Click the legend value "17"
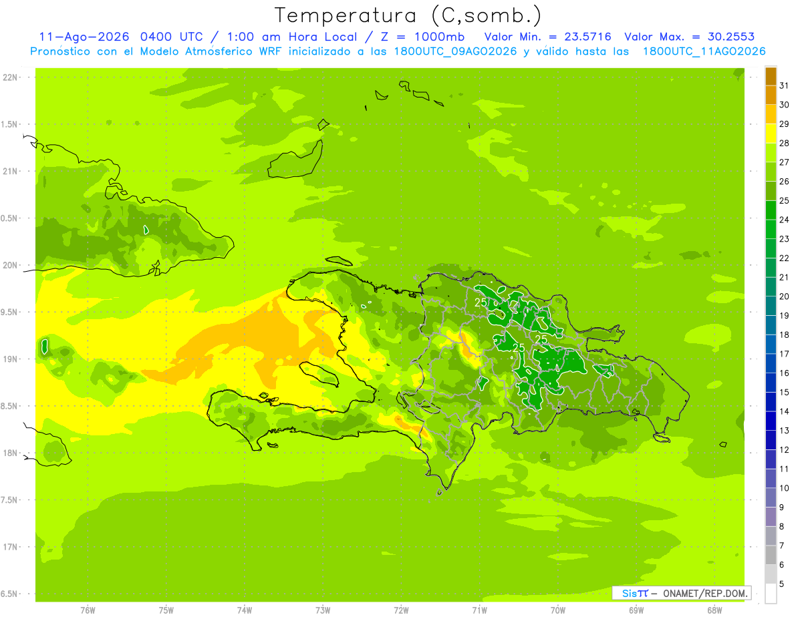The image size is (802, 619). click(785, 354)
